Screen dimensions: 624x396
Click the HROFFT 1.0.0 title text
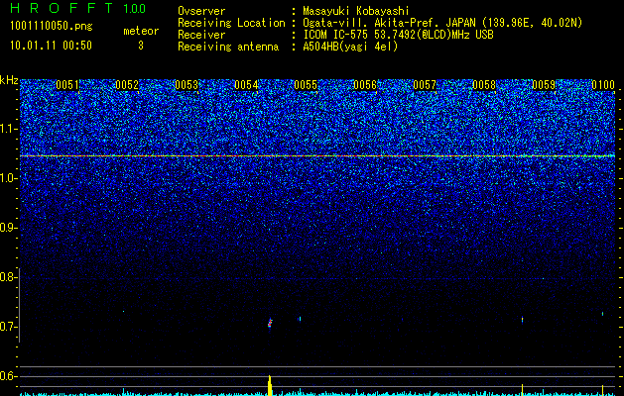tap(77, 8)
